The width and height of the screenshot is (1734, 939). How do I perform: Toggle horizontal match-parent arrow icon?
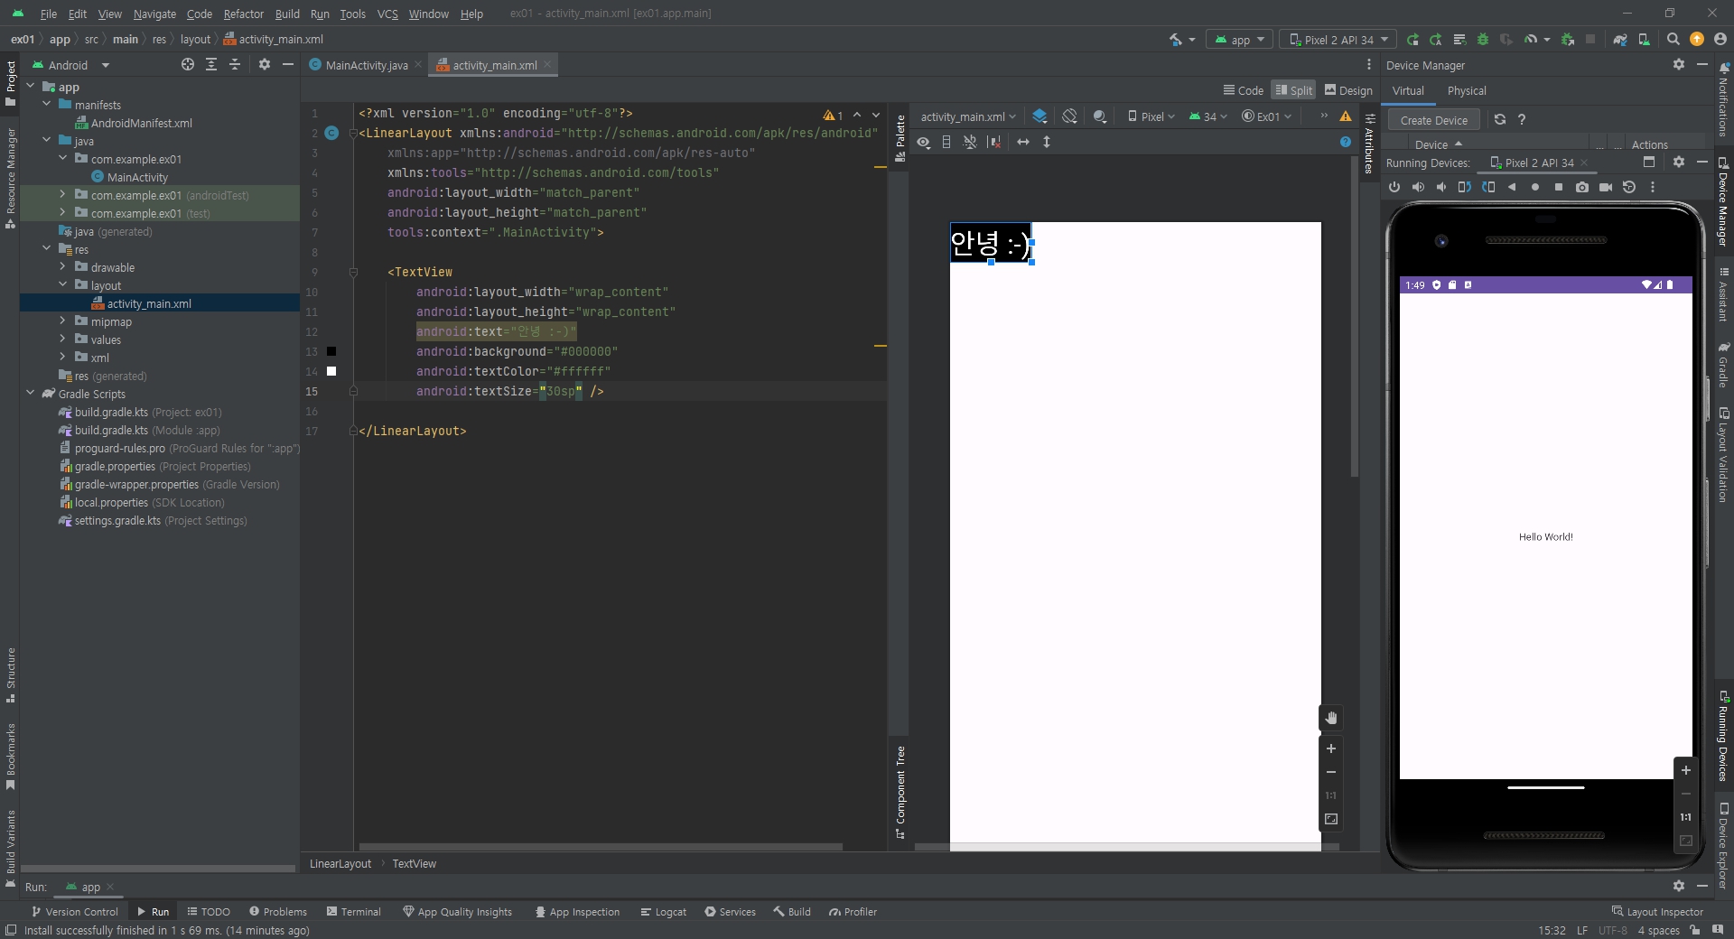click(x=1023, y=142)
